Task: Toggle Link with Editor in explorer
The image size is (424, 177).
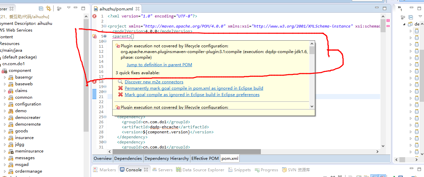Action: point(49,8)
